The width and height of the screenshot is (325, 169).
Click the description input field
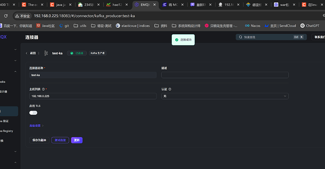pyautogui.click(x=225, y=75)
